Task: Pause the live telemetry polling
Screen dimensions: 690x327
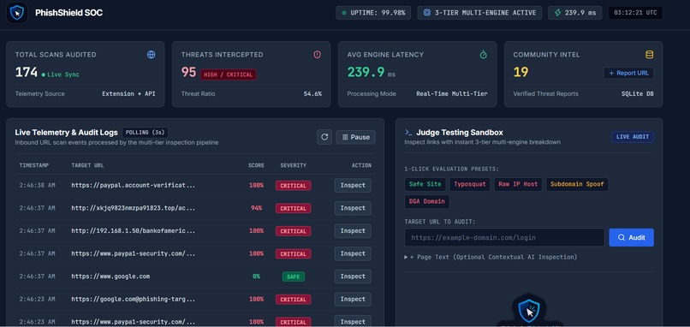Action: point(355,137)
